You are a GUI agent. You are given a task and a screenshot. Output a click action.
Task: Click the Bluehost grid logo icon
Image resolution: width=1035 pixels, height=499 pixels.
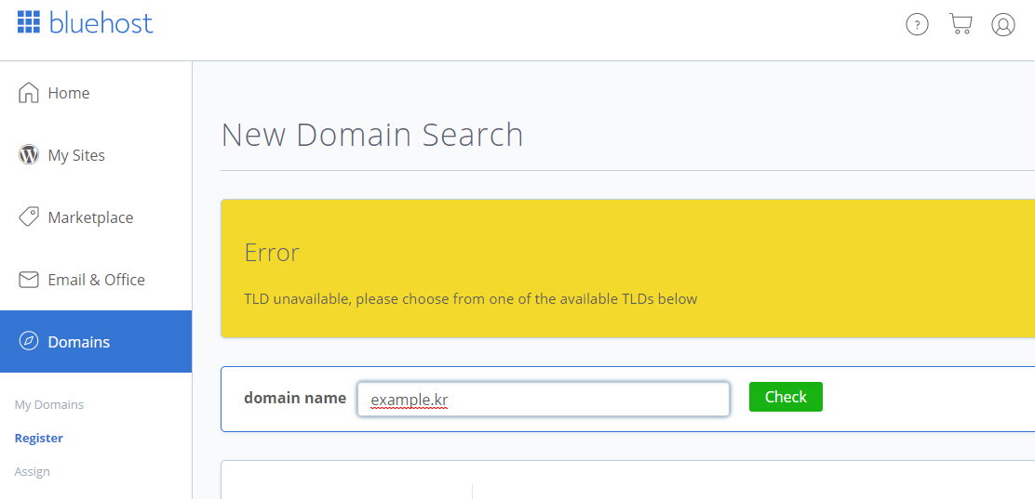(x=29, y=21)
